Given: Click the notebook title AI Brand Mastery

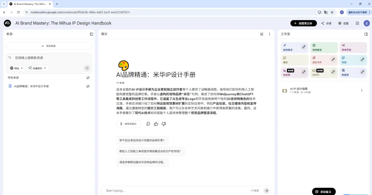Looking at the screenshot, I should coord(63,23).
